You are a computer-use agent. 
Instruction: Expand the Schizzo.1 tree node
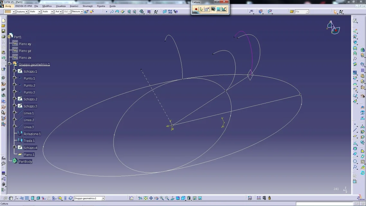coord(14,70)
